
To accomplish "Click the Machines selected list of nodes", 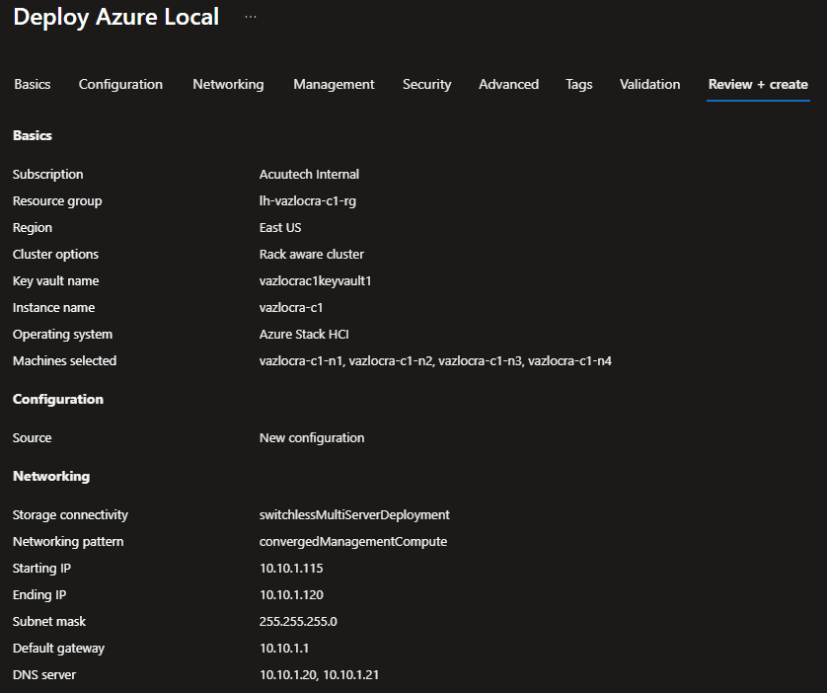I will [x=435, y=360].
